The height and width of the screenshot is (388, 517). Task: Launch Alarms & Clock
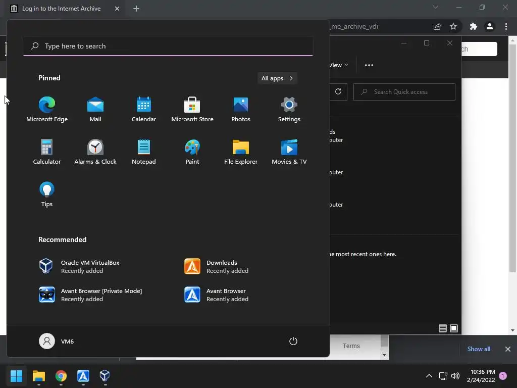pyautogui.click(x=95, y=152)
